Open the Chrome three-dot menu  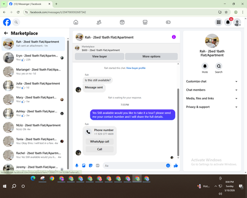(243, 12)
